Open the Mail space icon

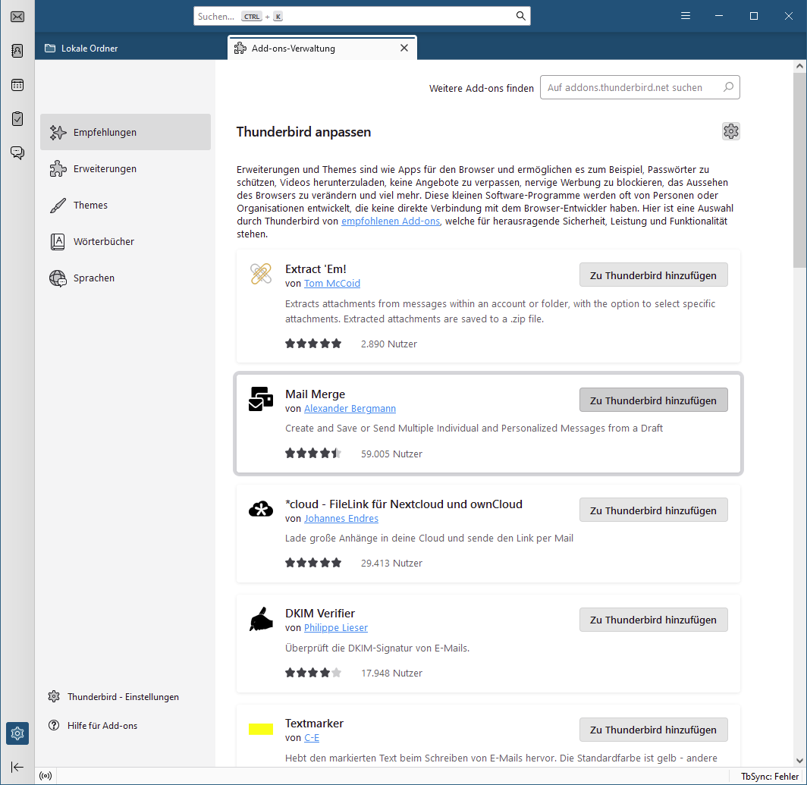pos(17,17)
